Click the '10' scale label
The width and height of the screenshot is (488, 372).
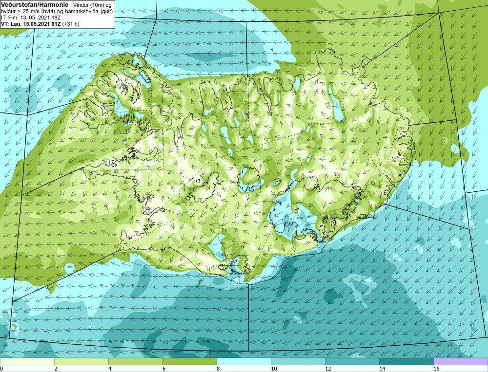point(274,369)
